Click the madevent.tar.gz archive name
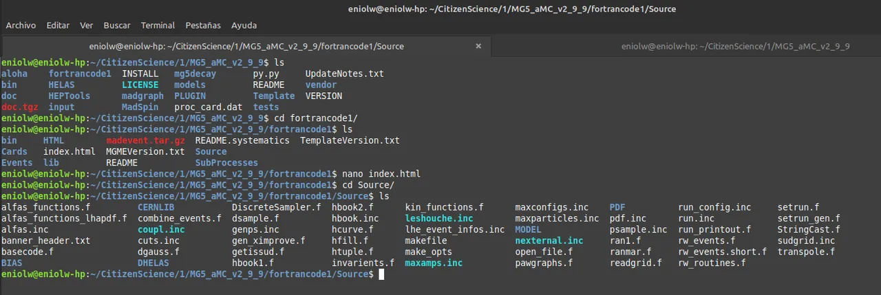The image size is (881, 295). pyautogui.click(x=145, y=140)
